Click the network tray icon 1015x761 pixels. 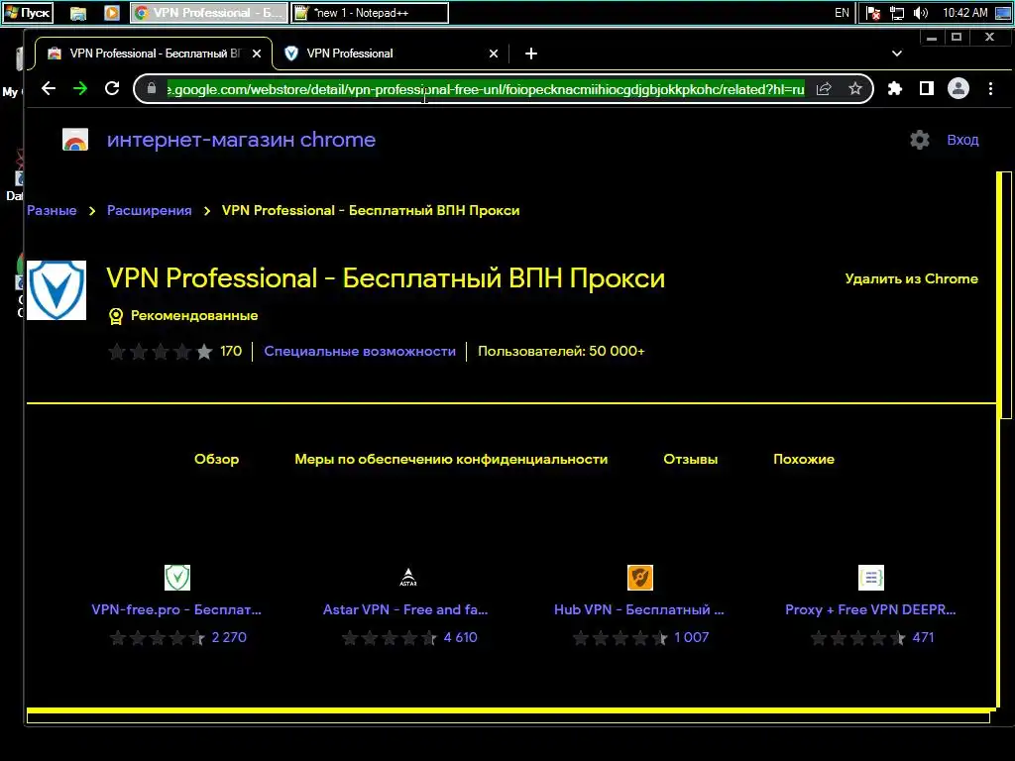pos(896,13)
